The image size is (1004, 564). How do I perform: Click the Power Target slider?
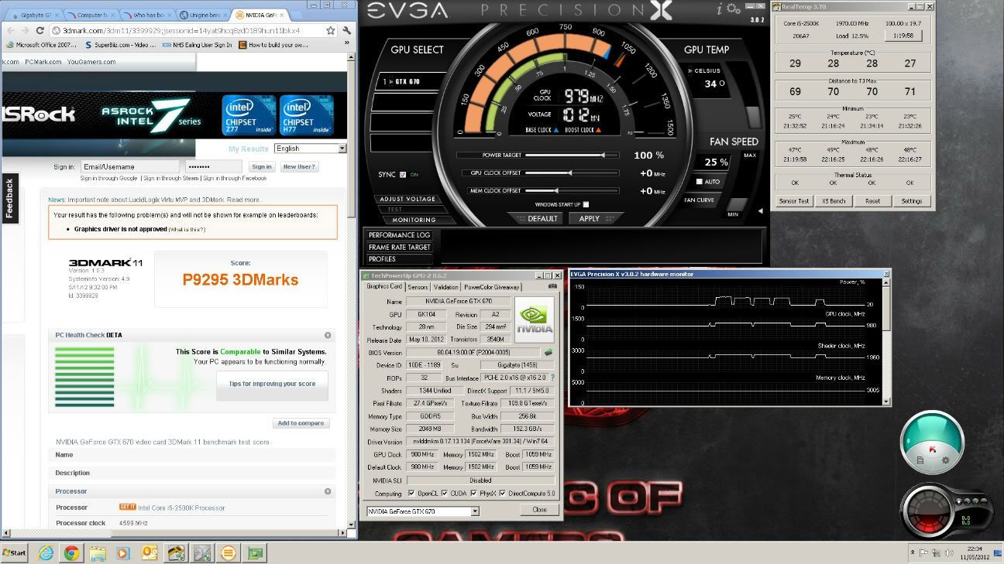[572, 156]
